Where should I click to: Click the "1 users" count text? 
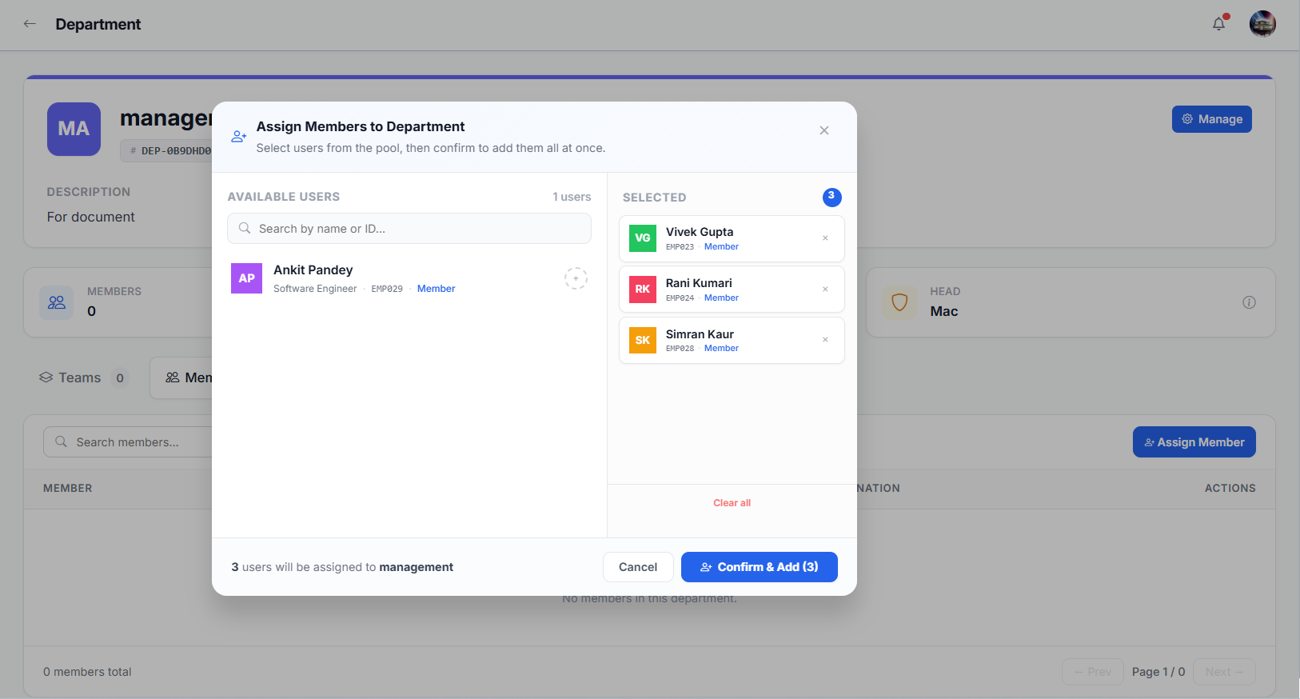tap(572, 197)
